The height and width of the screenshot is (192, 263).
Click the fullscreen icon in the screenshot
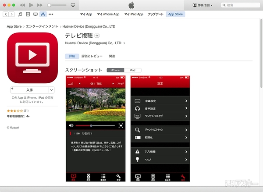coord(121,125)
